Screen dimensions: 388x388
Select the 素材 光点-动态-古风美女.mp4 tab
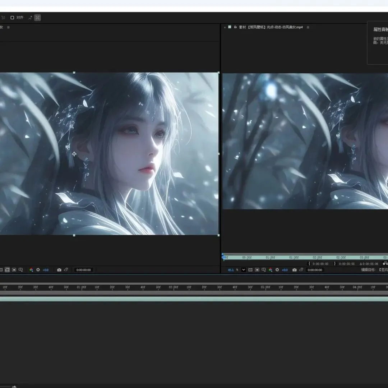pyautogui.click(x=271, y=27)
